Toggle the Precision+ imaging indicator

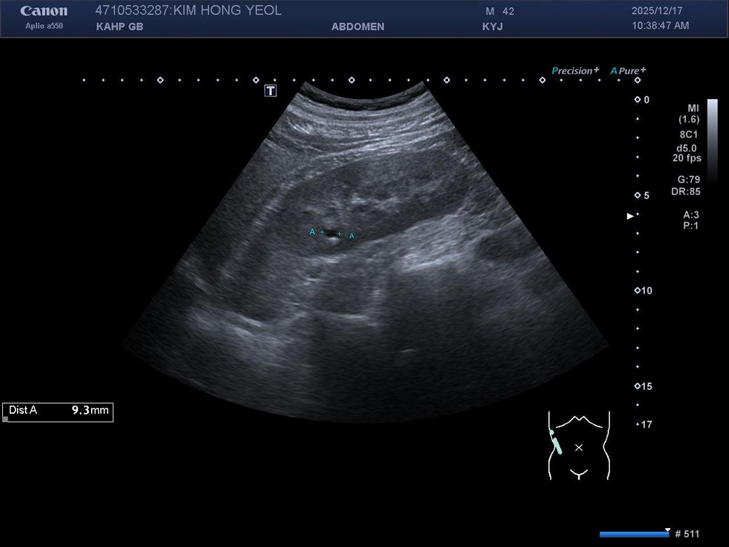click(x=575, y=71)
